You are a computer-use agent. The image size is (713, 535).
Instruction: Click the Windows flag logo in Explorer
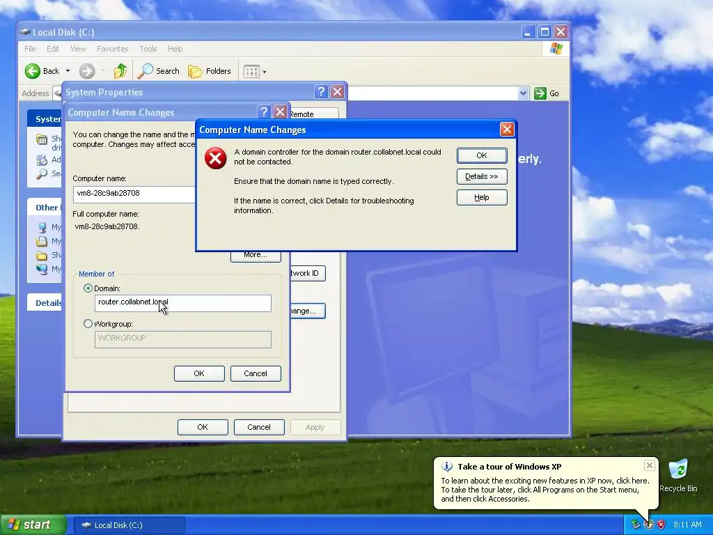(556, 49)
